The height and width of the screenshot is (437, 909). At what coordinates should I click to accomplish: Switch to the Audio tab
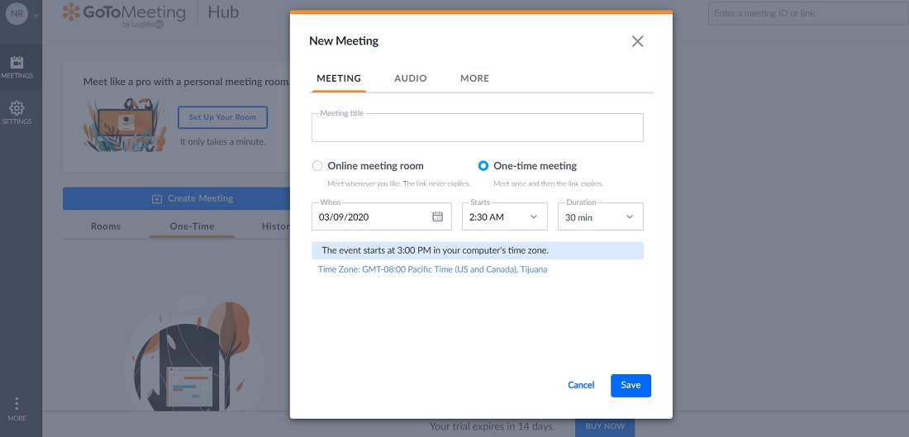tap(411, 78)
